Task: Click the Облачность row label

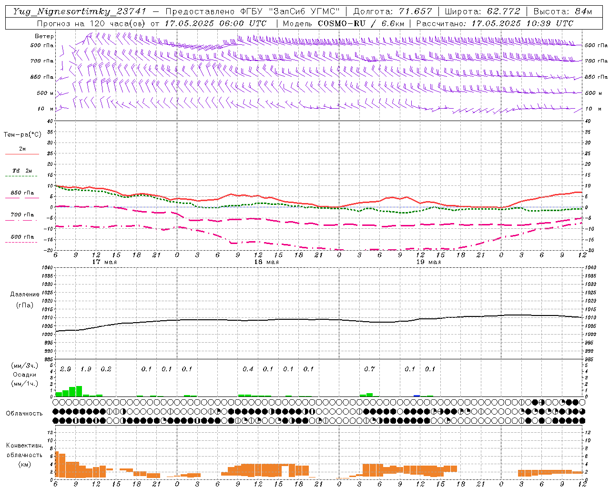Action: pos(24,414)
